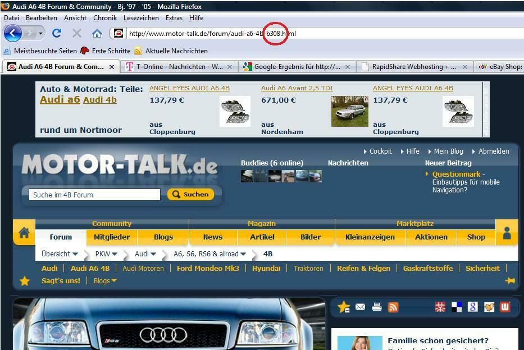
Task: Open Meistbesuchte Seiten bookmark folder
Action: (x=40, y=51)
